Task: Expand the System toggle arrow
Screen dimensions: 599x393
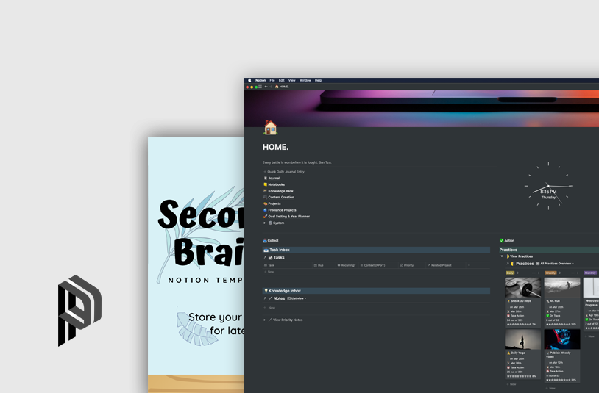Action: click(265, 223)
